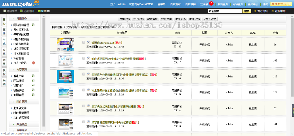Viewport: 294px width, 136px height.
Task: Switch to the 模块 side tab
Action: click(4, 32)
